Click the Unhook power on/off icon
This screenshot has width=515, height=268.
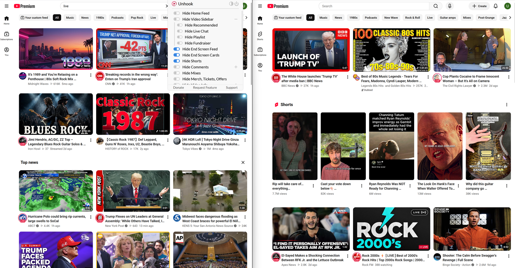(x=237, y=4)
